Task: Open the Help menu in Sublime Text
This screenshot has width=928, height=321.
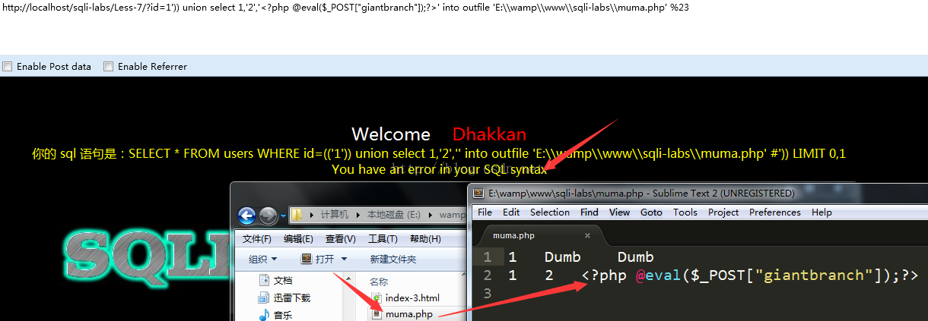Action: [822, 212]
